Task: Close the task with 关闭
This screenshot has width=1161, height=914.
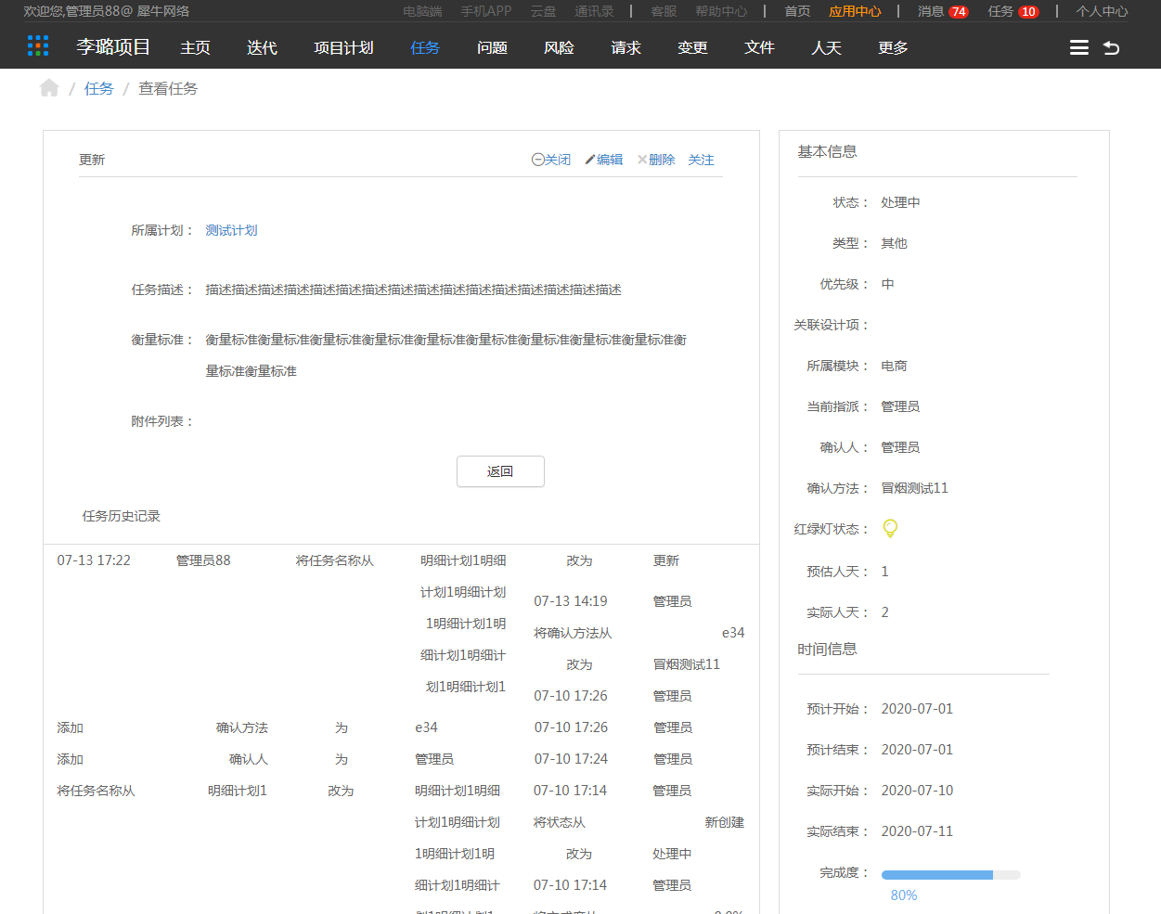Action: click(x=551, y=160)
